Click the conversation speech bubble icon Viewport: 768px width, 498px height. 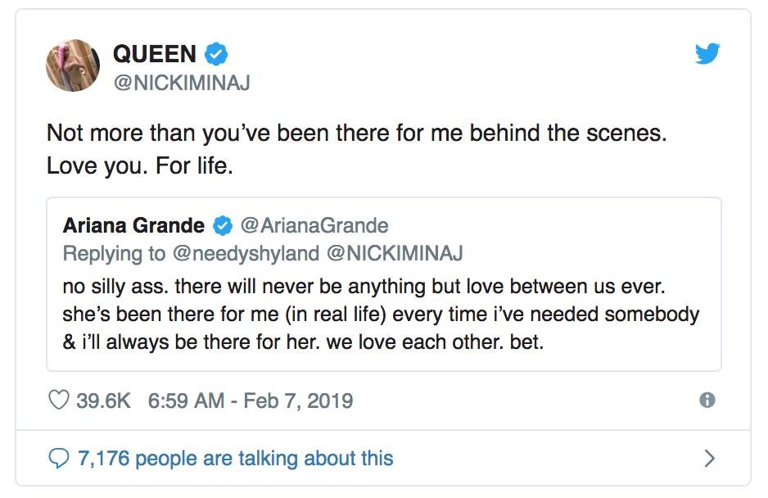[x=57, y=459]
